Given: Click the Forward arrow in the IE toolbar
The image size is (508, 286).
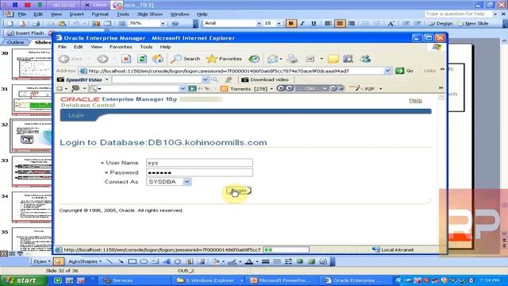Looking at the screenshot, I should (x=102, y=59).
